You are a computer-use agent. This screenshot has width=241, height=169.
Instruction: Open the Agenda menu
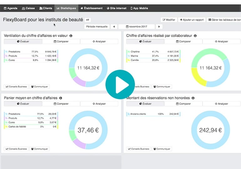pos(10,8)
